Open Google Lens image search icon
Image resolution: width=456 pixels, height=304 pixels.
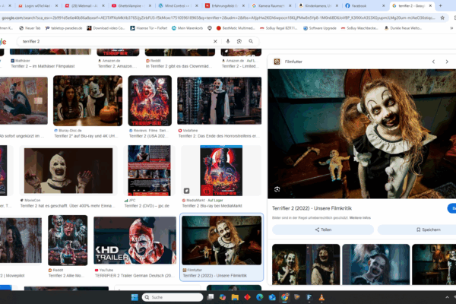point(239,41)
